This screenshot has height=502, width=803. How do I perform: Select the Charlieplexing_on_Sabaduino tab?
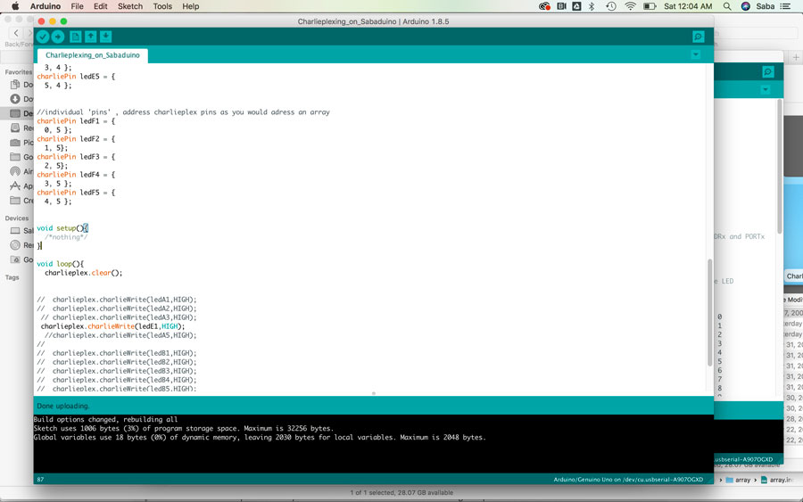(x=92, y=55)
